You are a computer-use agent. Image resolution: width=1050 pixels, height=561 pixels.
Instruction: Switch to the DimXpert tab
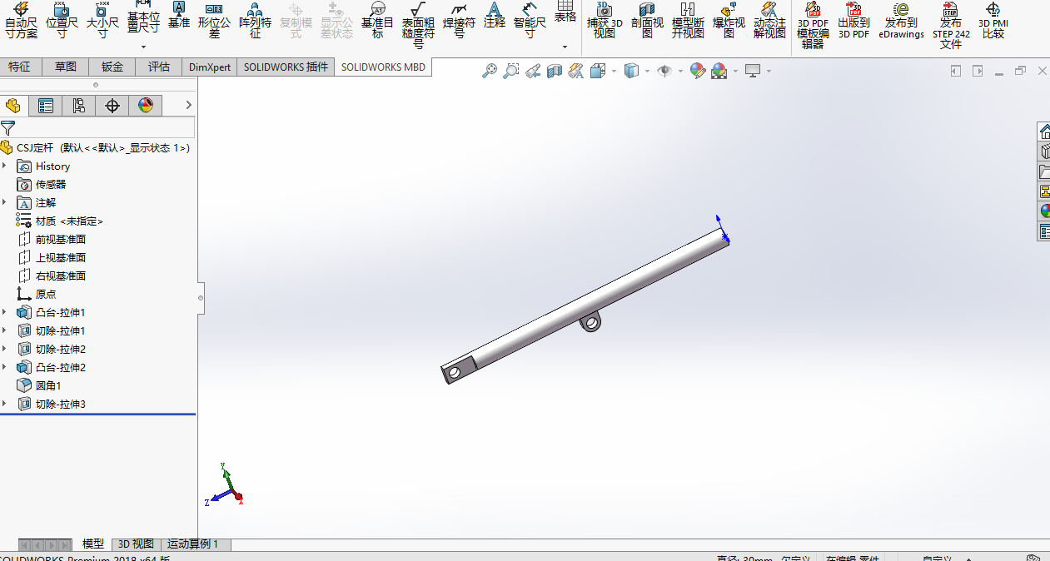210,67
